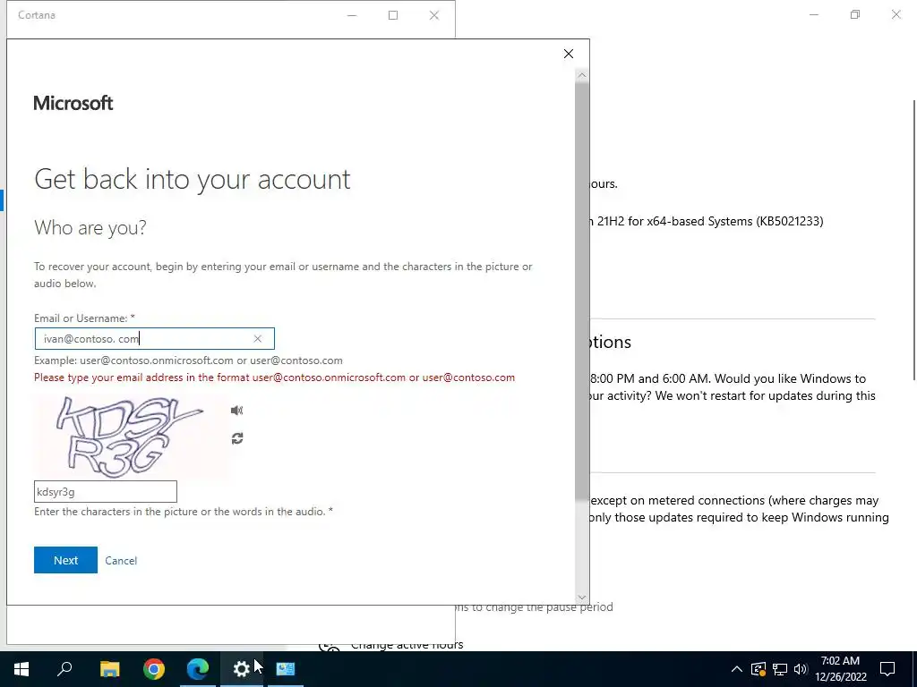
Task: Click the example email hint text
Action: (188, 360)
